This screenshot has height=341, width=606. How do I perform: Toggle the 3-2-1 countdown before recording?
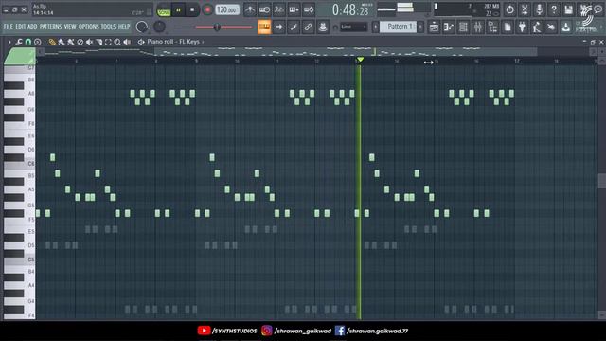click(x=279, y=9)
